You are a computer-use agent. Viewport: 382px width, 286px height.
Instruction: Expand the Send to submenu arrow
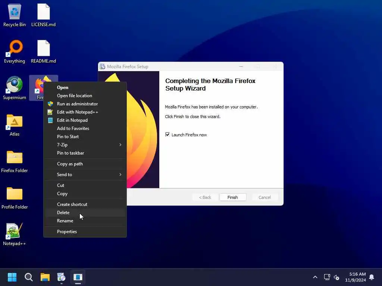(120, 174)
